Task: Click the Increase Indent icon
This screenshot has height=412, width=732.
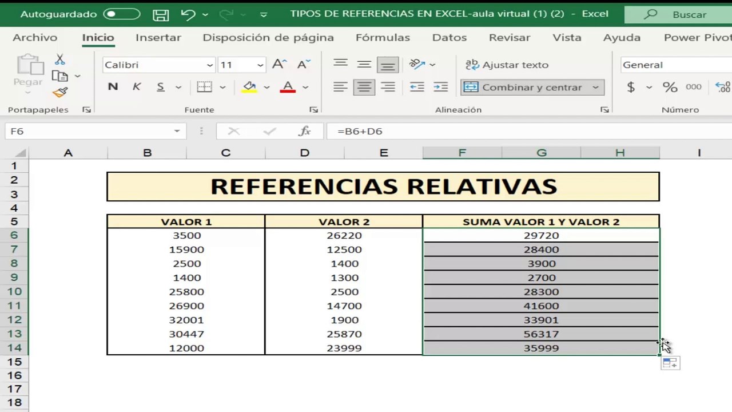Action: point(440,87)
